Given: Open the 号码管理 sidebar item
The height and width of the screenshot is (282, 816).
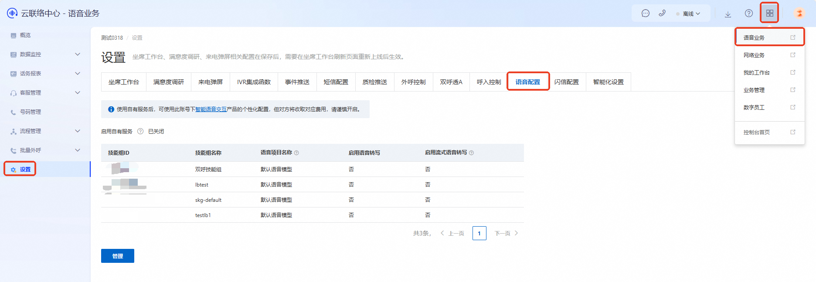Looking at the screenshot, I should click(45, 112).
